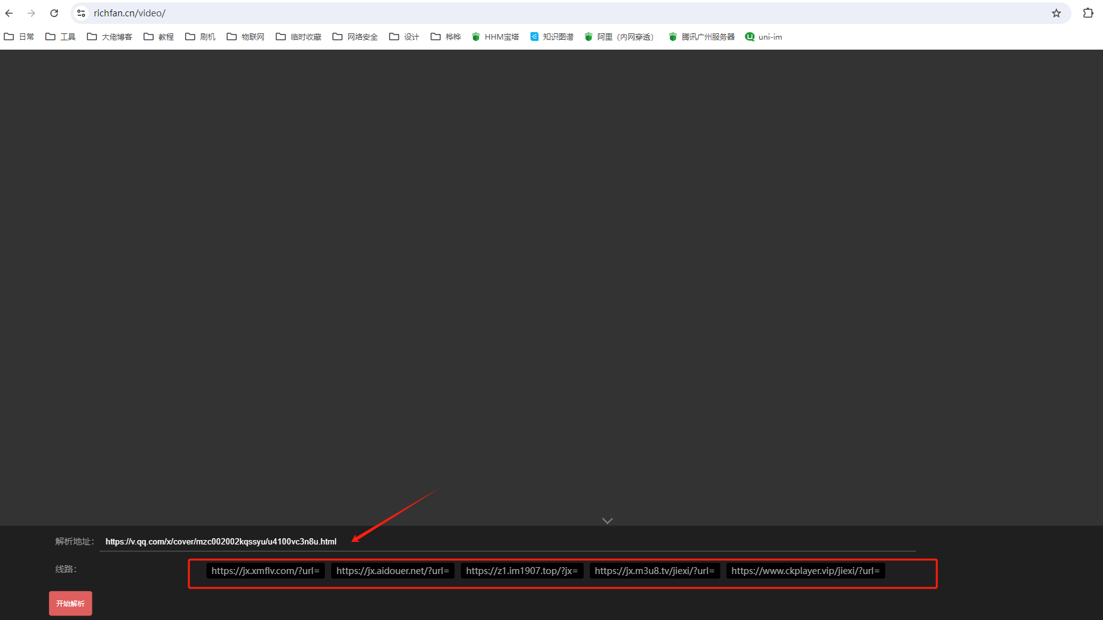Open the uni-im bookmark
The width and height of the screenshot is (1103, 620).
coord(764,37)
